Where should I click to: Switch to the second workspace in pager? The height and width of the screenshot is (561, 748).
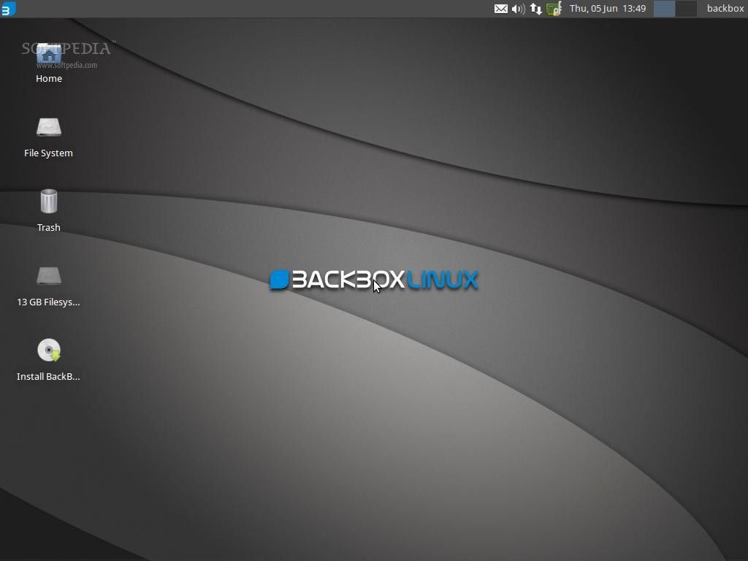click(x=686, y=9)
